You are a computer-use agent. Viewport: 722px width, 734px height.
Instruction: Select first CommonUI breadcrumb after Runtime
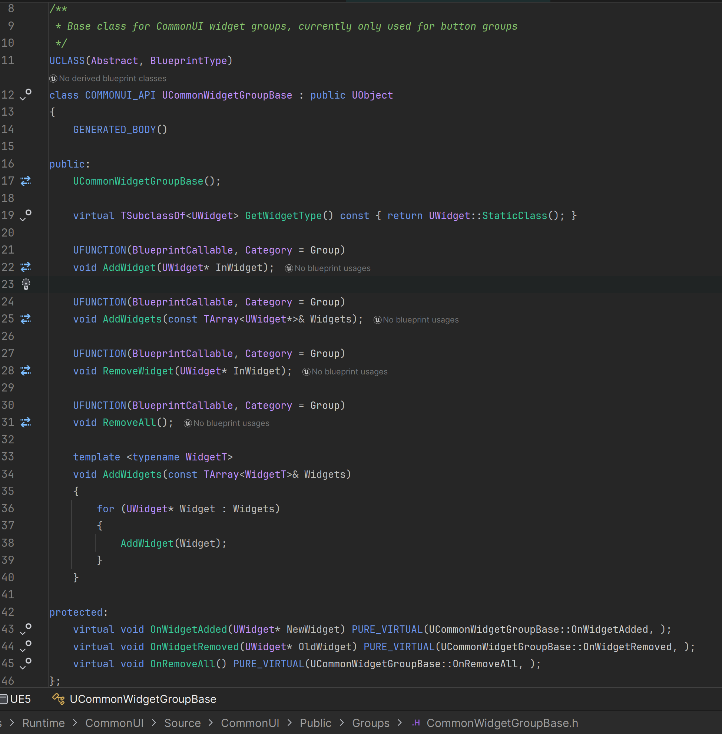[x=115, y=723]
